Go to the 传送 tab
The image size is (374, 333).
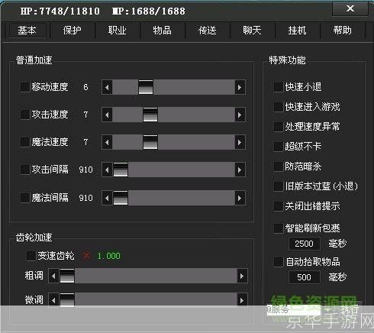click(208, 31)
